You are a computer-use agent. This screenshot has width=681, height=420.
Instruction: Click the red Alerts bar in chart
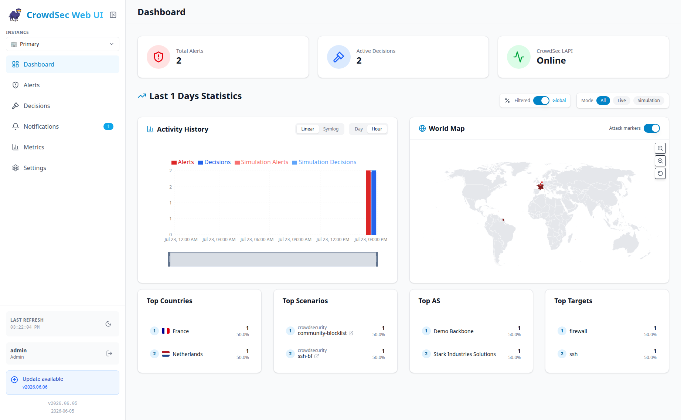tap(368, 203)
